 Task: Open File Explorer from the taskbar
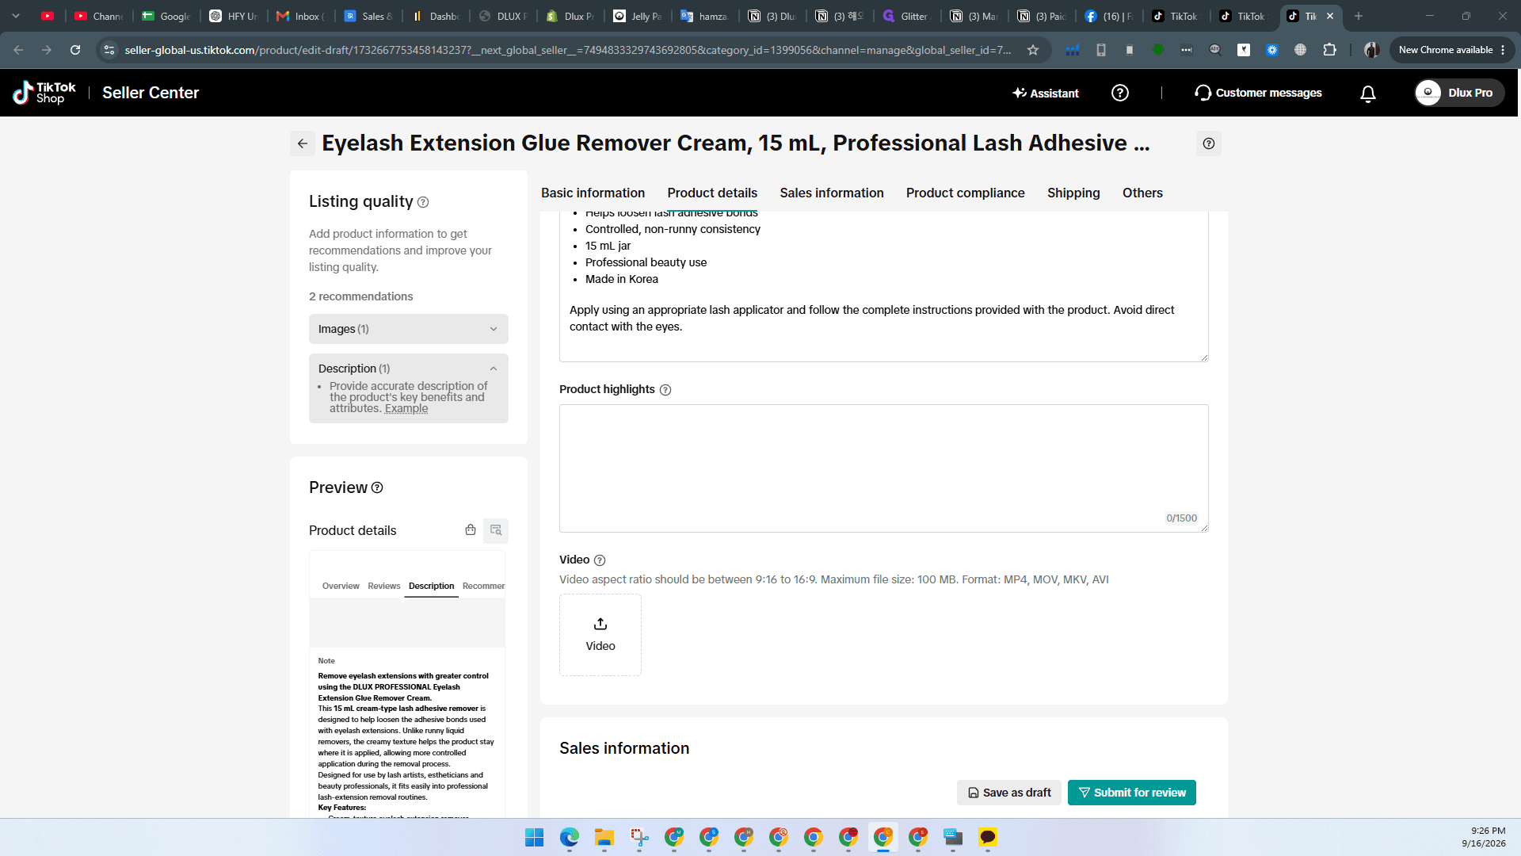point(604,838)
